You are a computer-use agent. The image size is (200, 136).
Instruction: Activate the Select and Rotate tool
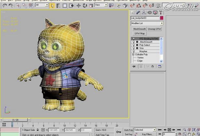click(x=85, y=6)
